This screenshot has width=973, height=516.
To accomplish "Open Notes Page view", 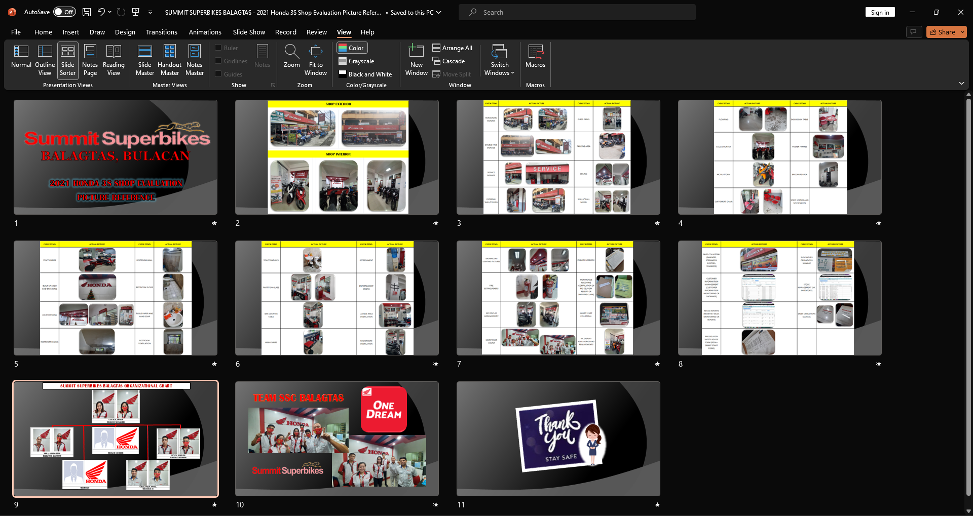I will tap(90, 60).
